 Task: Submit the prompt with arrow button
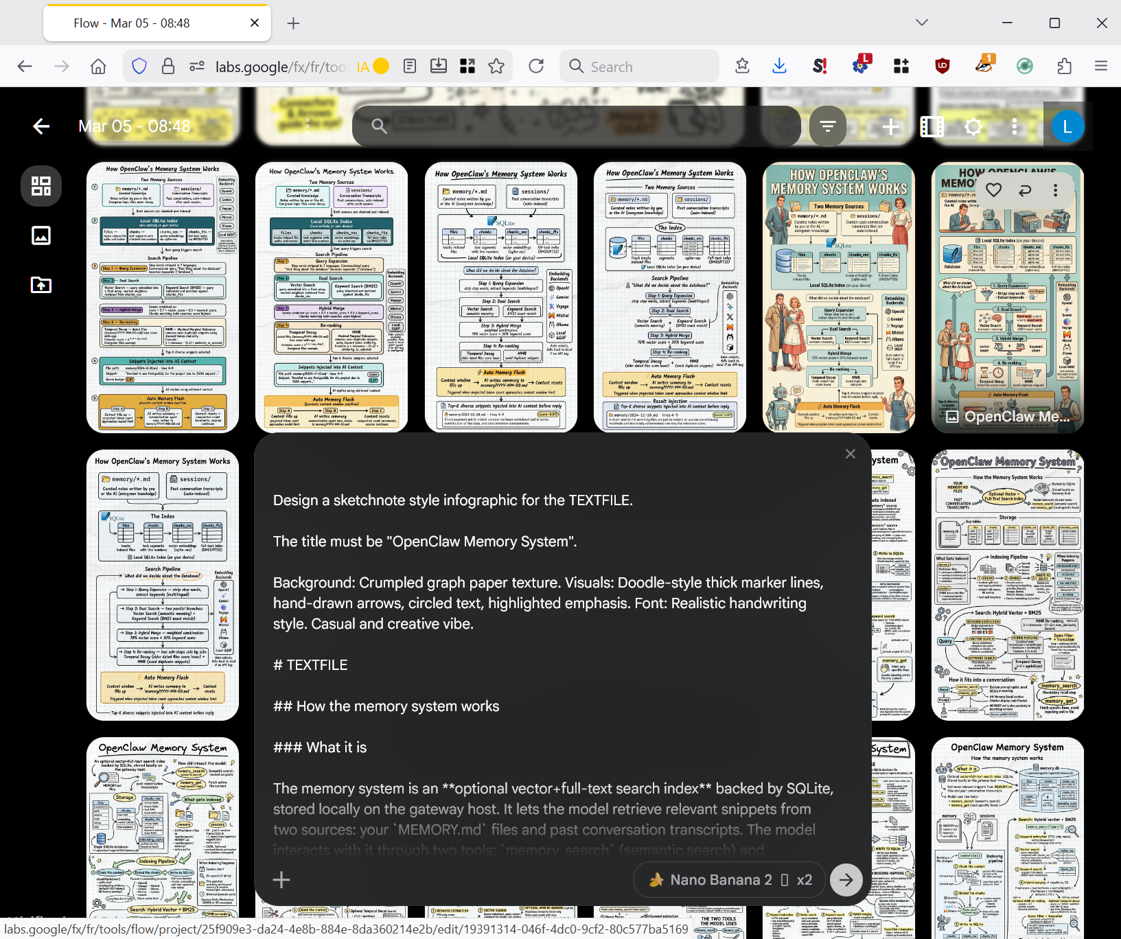click(x=846, y=880)
